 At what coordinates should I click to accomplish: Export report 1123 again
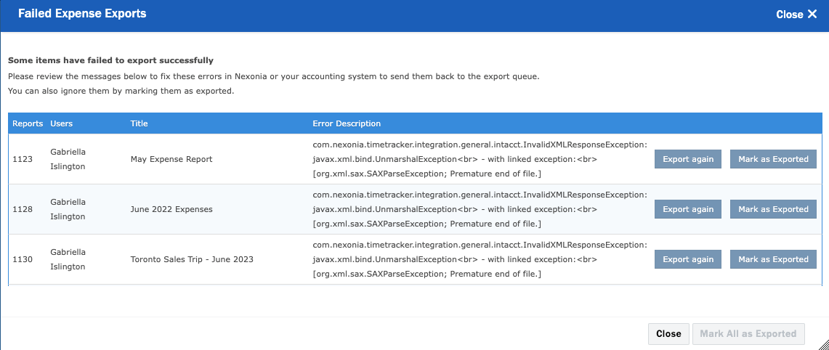pos(688,159)
